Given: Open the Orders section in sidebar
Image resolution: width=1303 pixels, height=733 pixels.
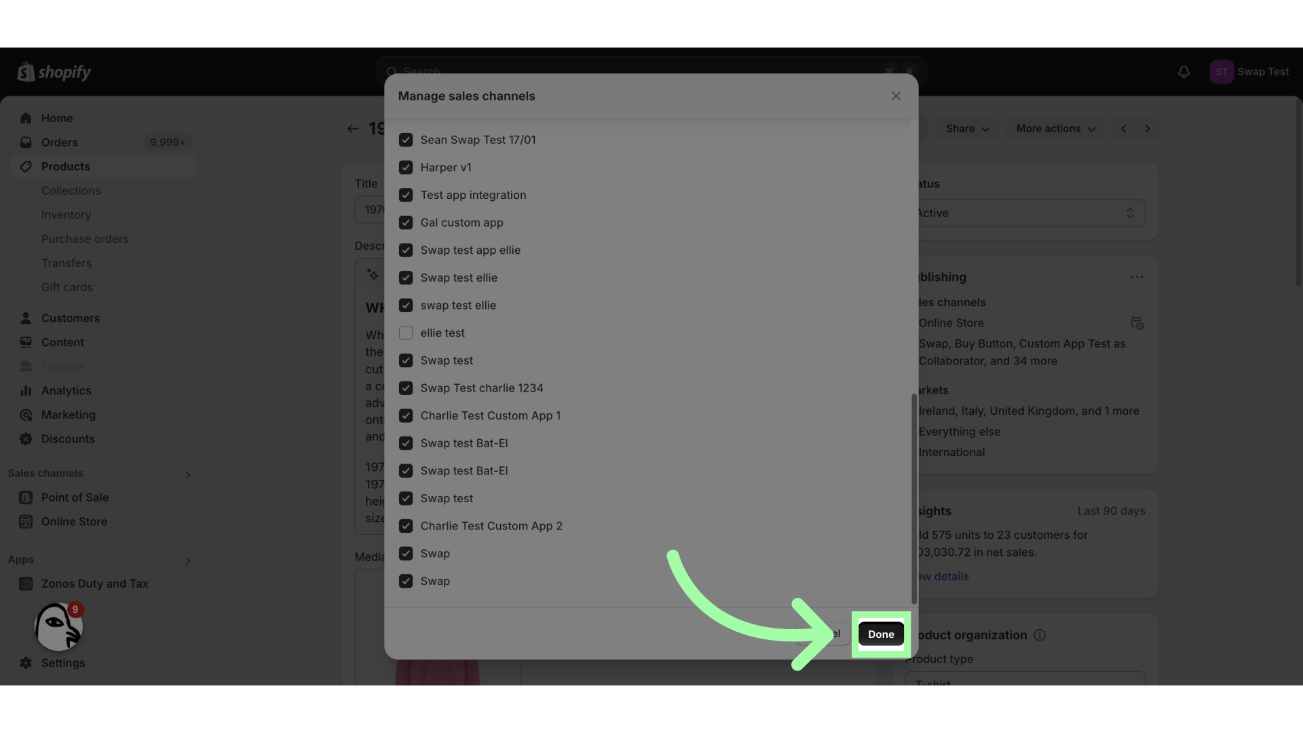Looking at the screenshot, I should [x=59, y=143].
